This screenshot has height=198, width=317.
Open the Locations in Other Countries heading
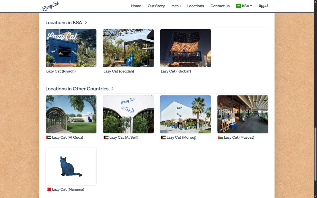point(77,89)
